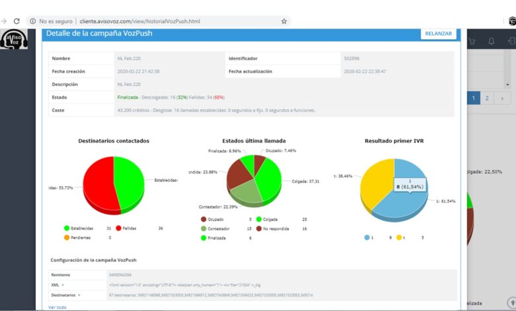
Task: Click the 'Finalizada' status text in Estado row
Action: [128, 97]
